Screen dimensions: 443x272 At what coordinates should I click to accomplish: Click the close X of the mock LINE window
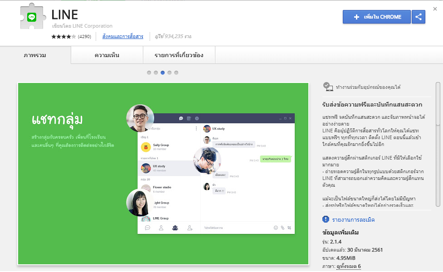(290, 118)
